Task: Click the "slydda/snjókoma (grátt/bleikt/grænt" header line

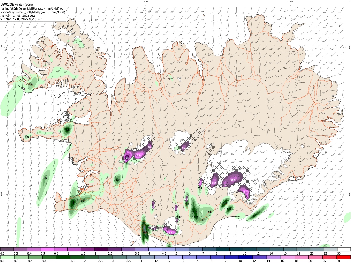Action: click(33, 12)
